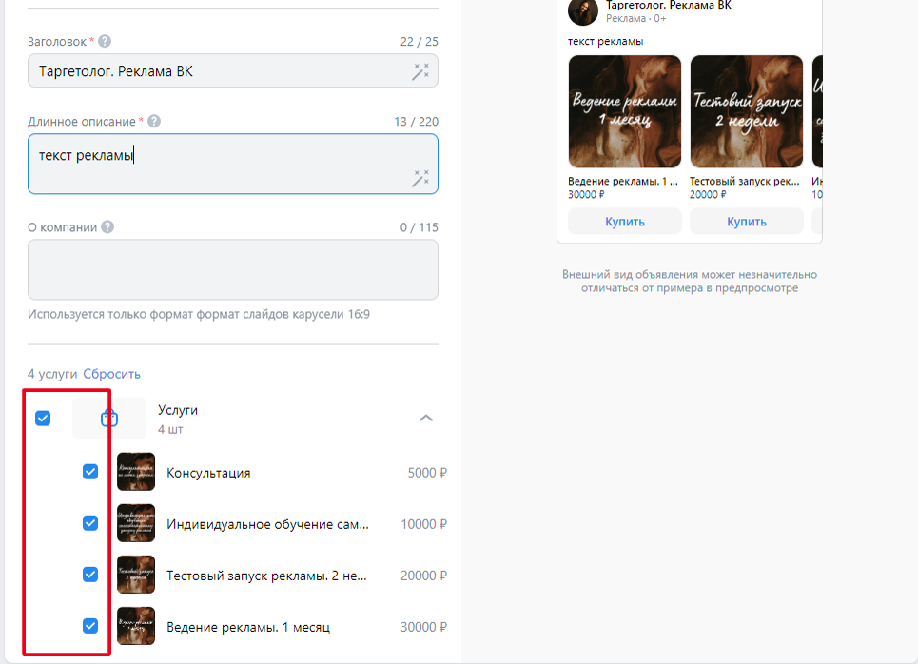The width and height of the screenshot is (918, 664).
Task: Open Ведение рекламы. 1 месяц list thumbnail
Action: point(136,626)
